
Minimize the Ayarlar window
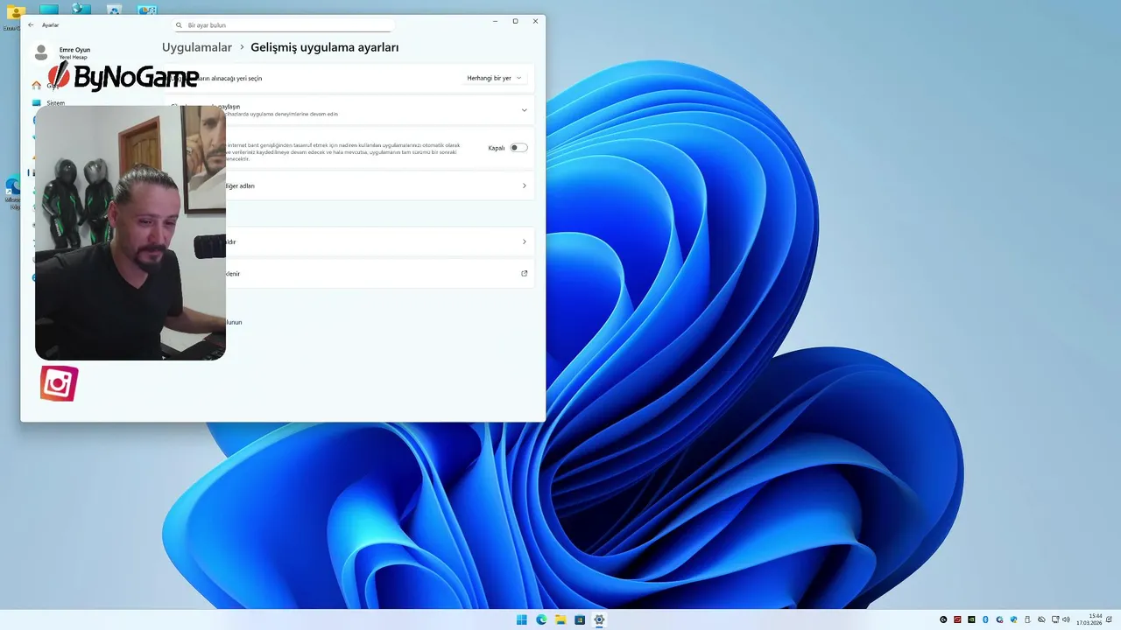(495, 21)
